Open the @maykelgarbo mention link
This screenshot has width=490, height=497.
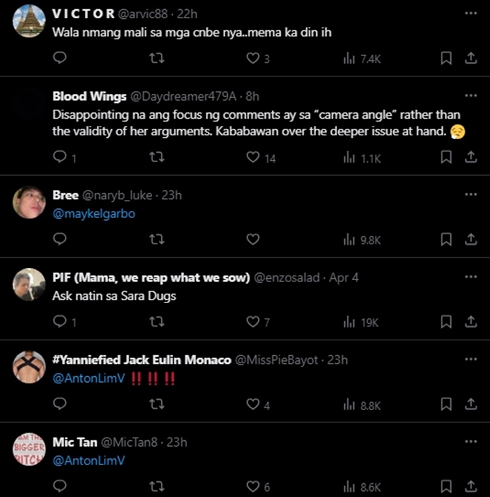[93, 214]
